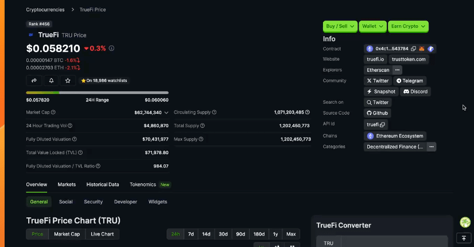Select 14d chart range
The image size is (474, 247).
tap(206, 234)
